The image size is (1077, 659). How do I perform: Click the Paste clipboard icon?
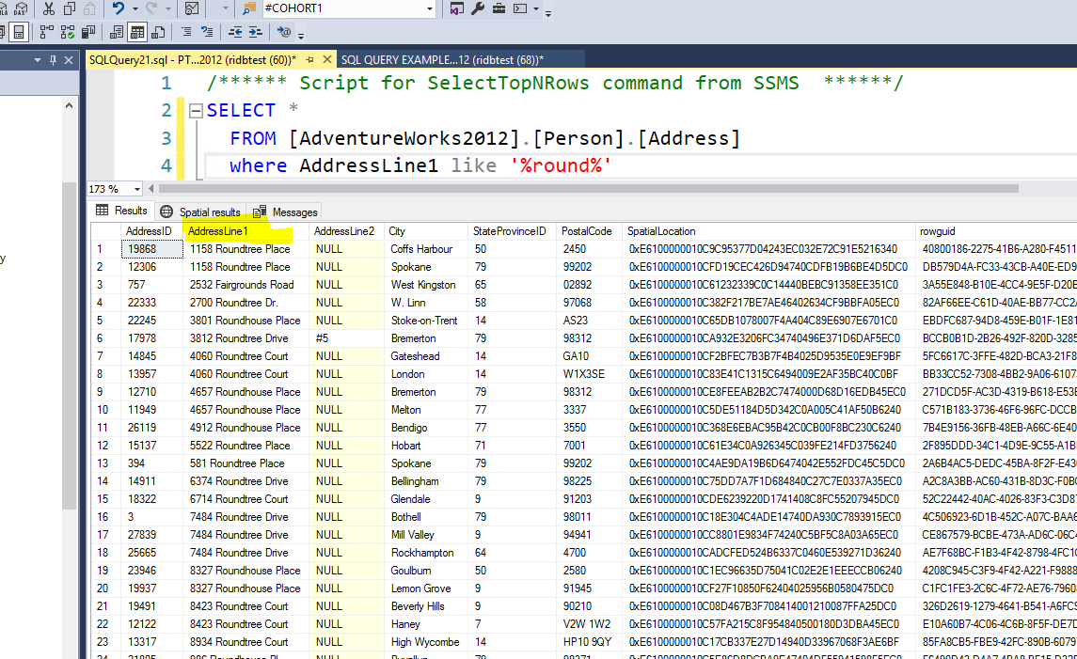point(90,8)
